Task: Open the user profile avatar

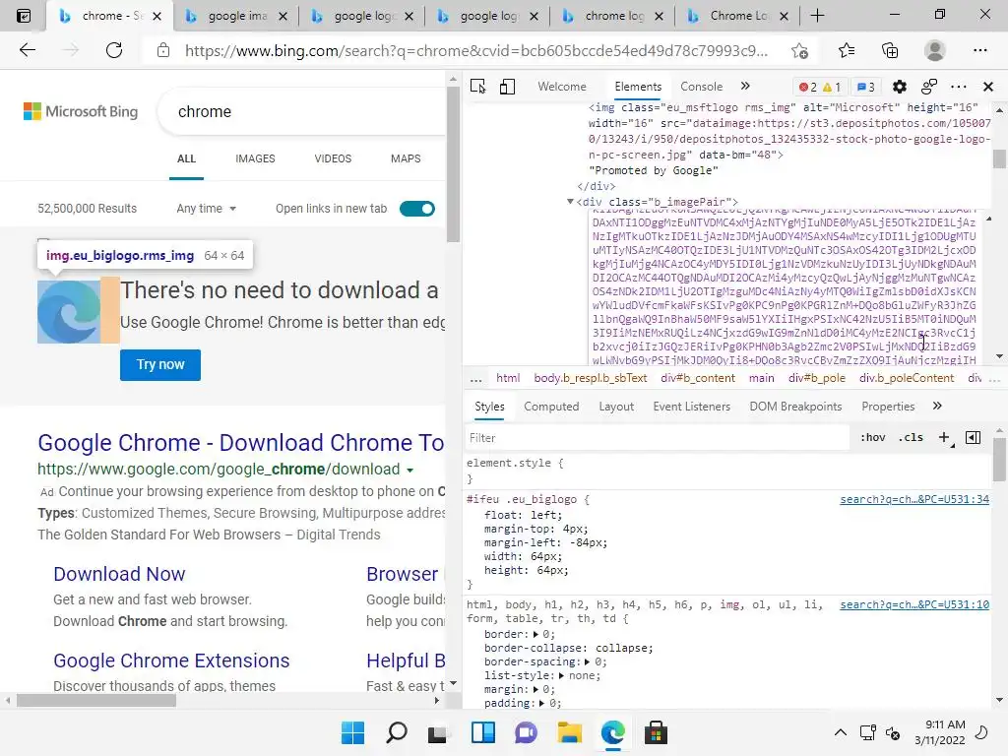Action: [x=935, y=50]
